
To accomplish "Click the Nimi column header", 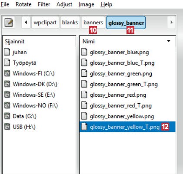I will pos(127,41).
